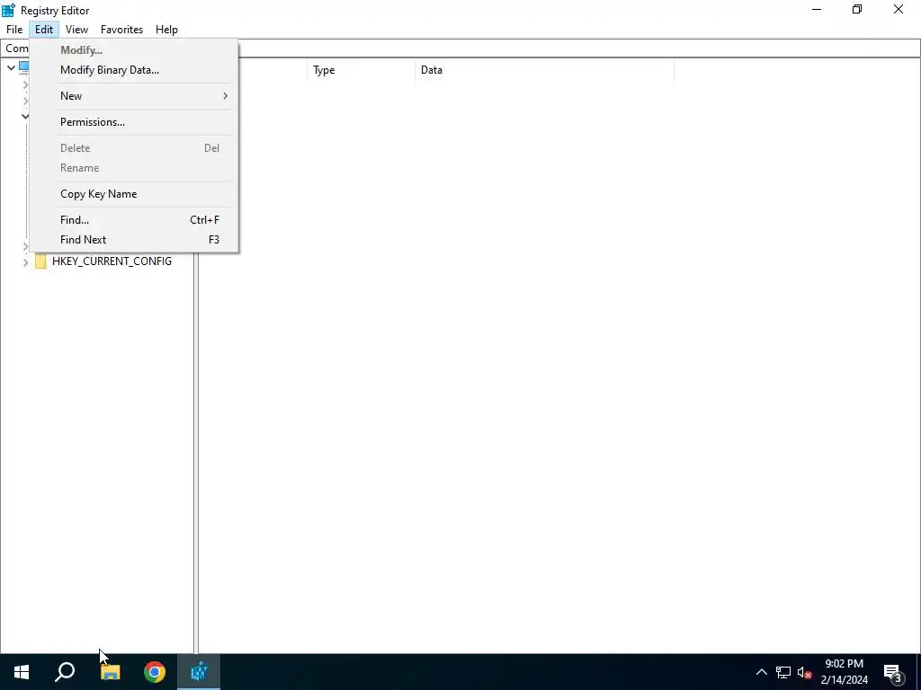
Task: Click Copy Key Name menu entry
Action: [134, 194]
